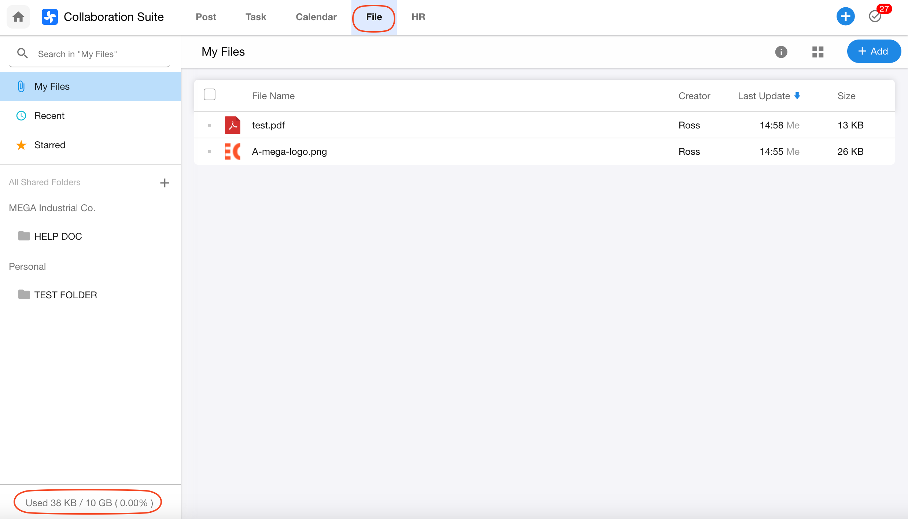Screen dimensions: 908x519
Task: Click the PDF icon of test.pdf
Action: [x=232, y=125]
